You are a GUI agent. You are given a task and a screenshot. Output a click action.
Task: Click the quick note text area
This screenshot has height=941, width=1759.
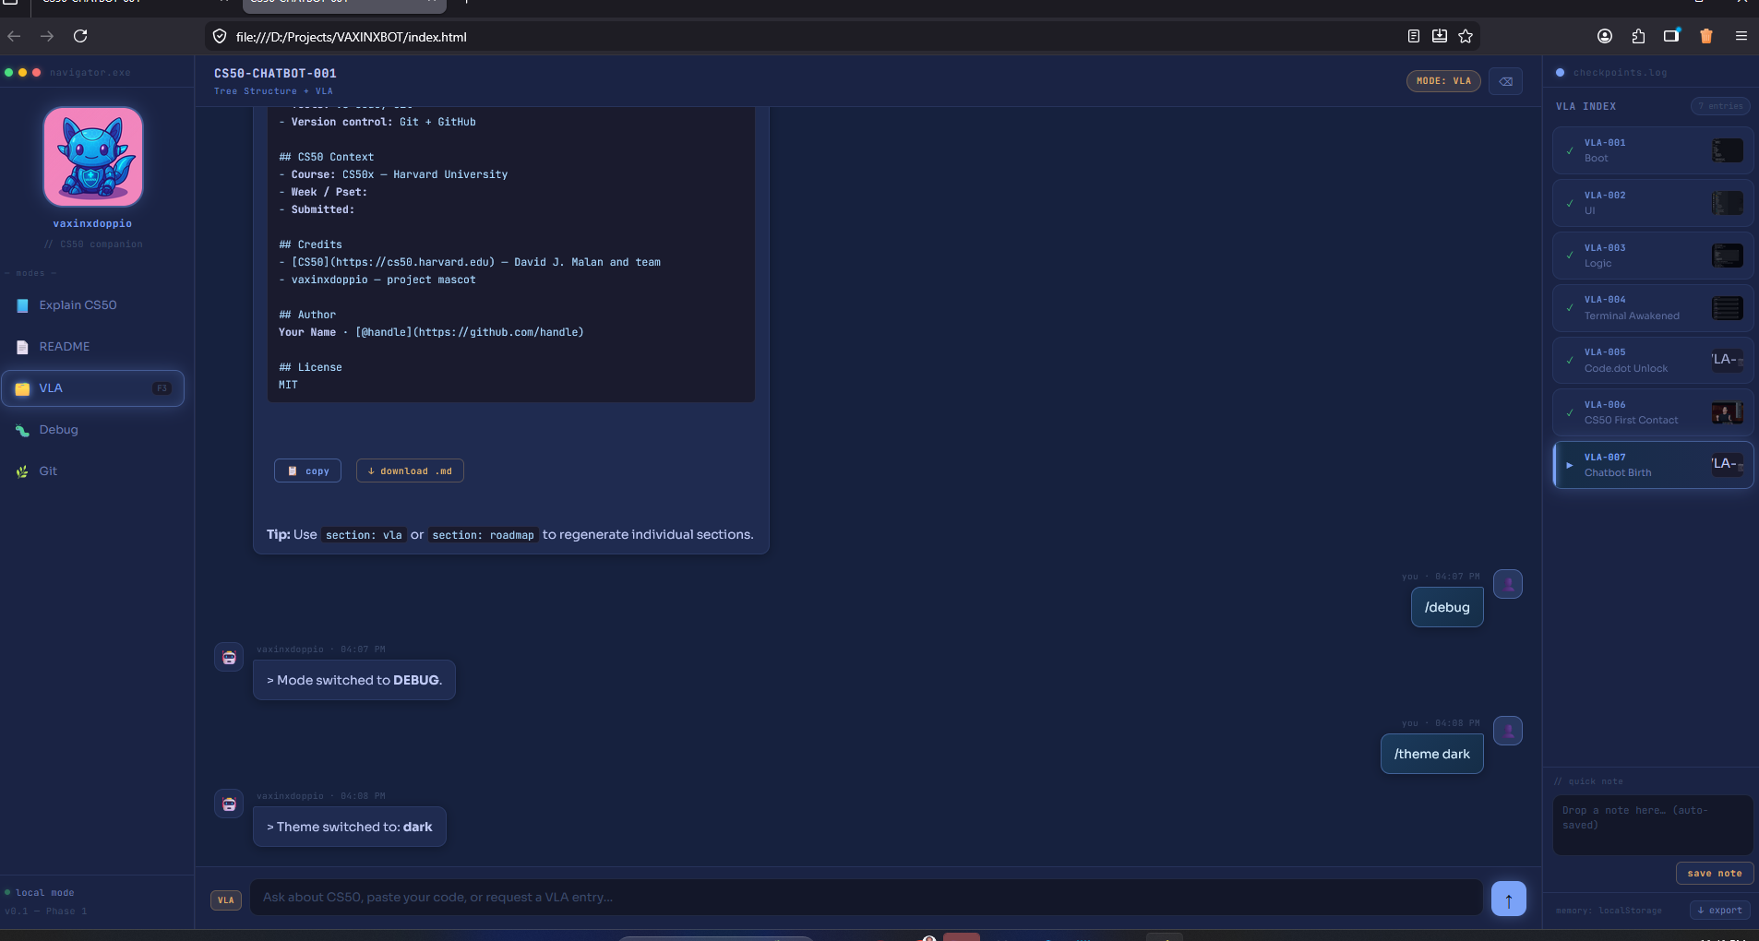(1652, 825)
